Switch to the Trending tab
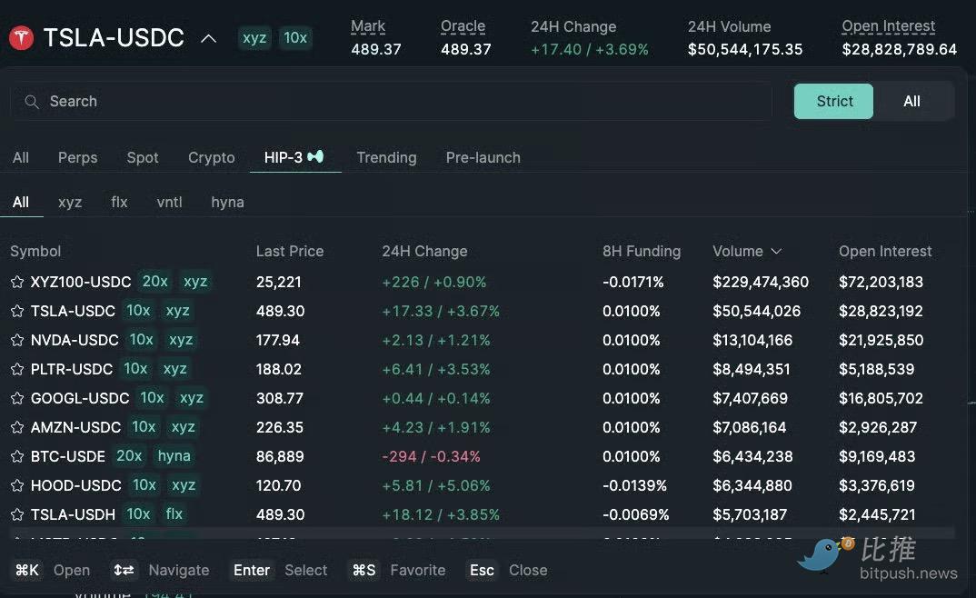The width and height of the screenshot is (976, 598). (386, 157)
